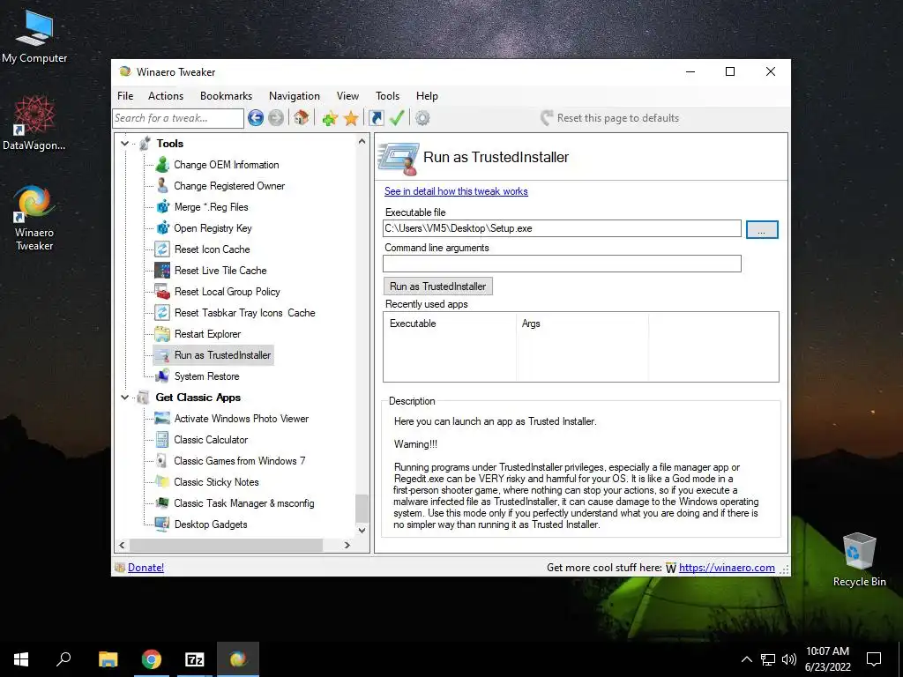Open the Windows Start menu
This screenshot has height=677, width=903.
pos(21,659)
